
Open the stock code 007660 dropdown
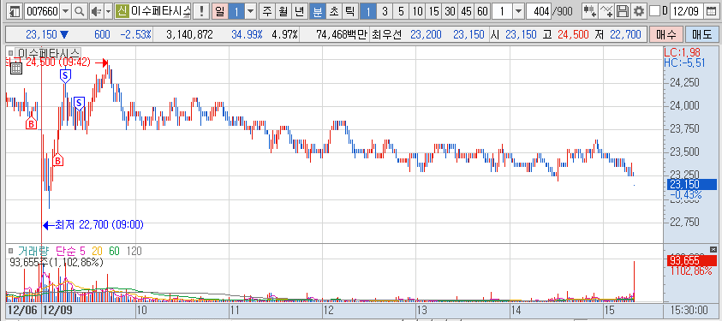click(x=66, y=11)
